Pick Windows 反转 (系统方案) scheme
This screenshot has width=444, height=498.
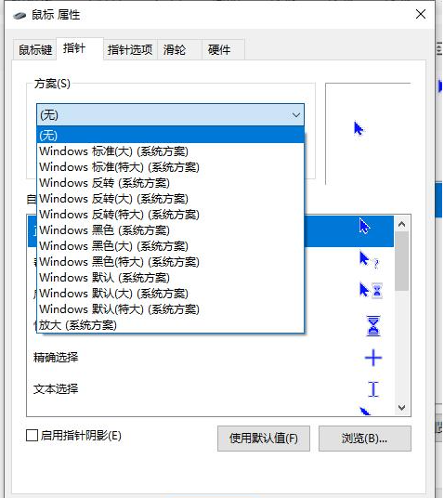(170, 183)
